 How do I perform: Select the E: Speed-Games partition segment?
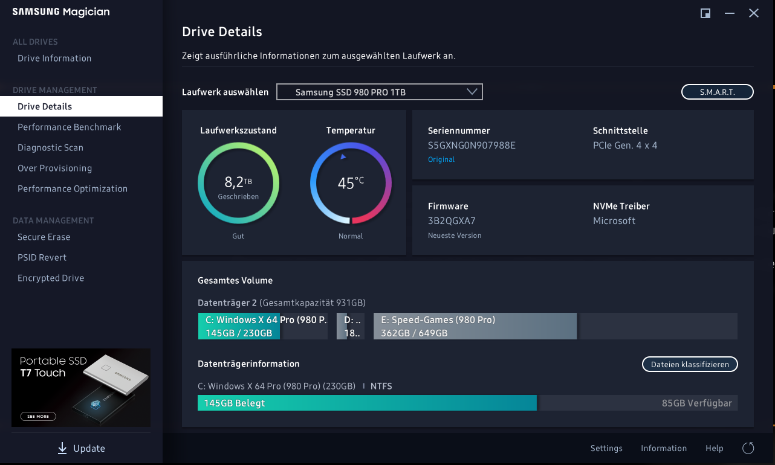point(475,325)
